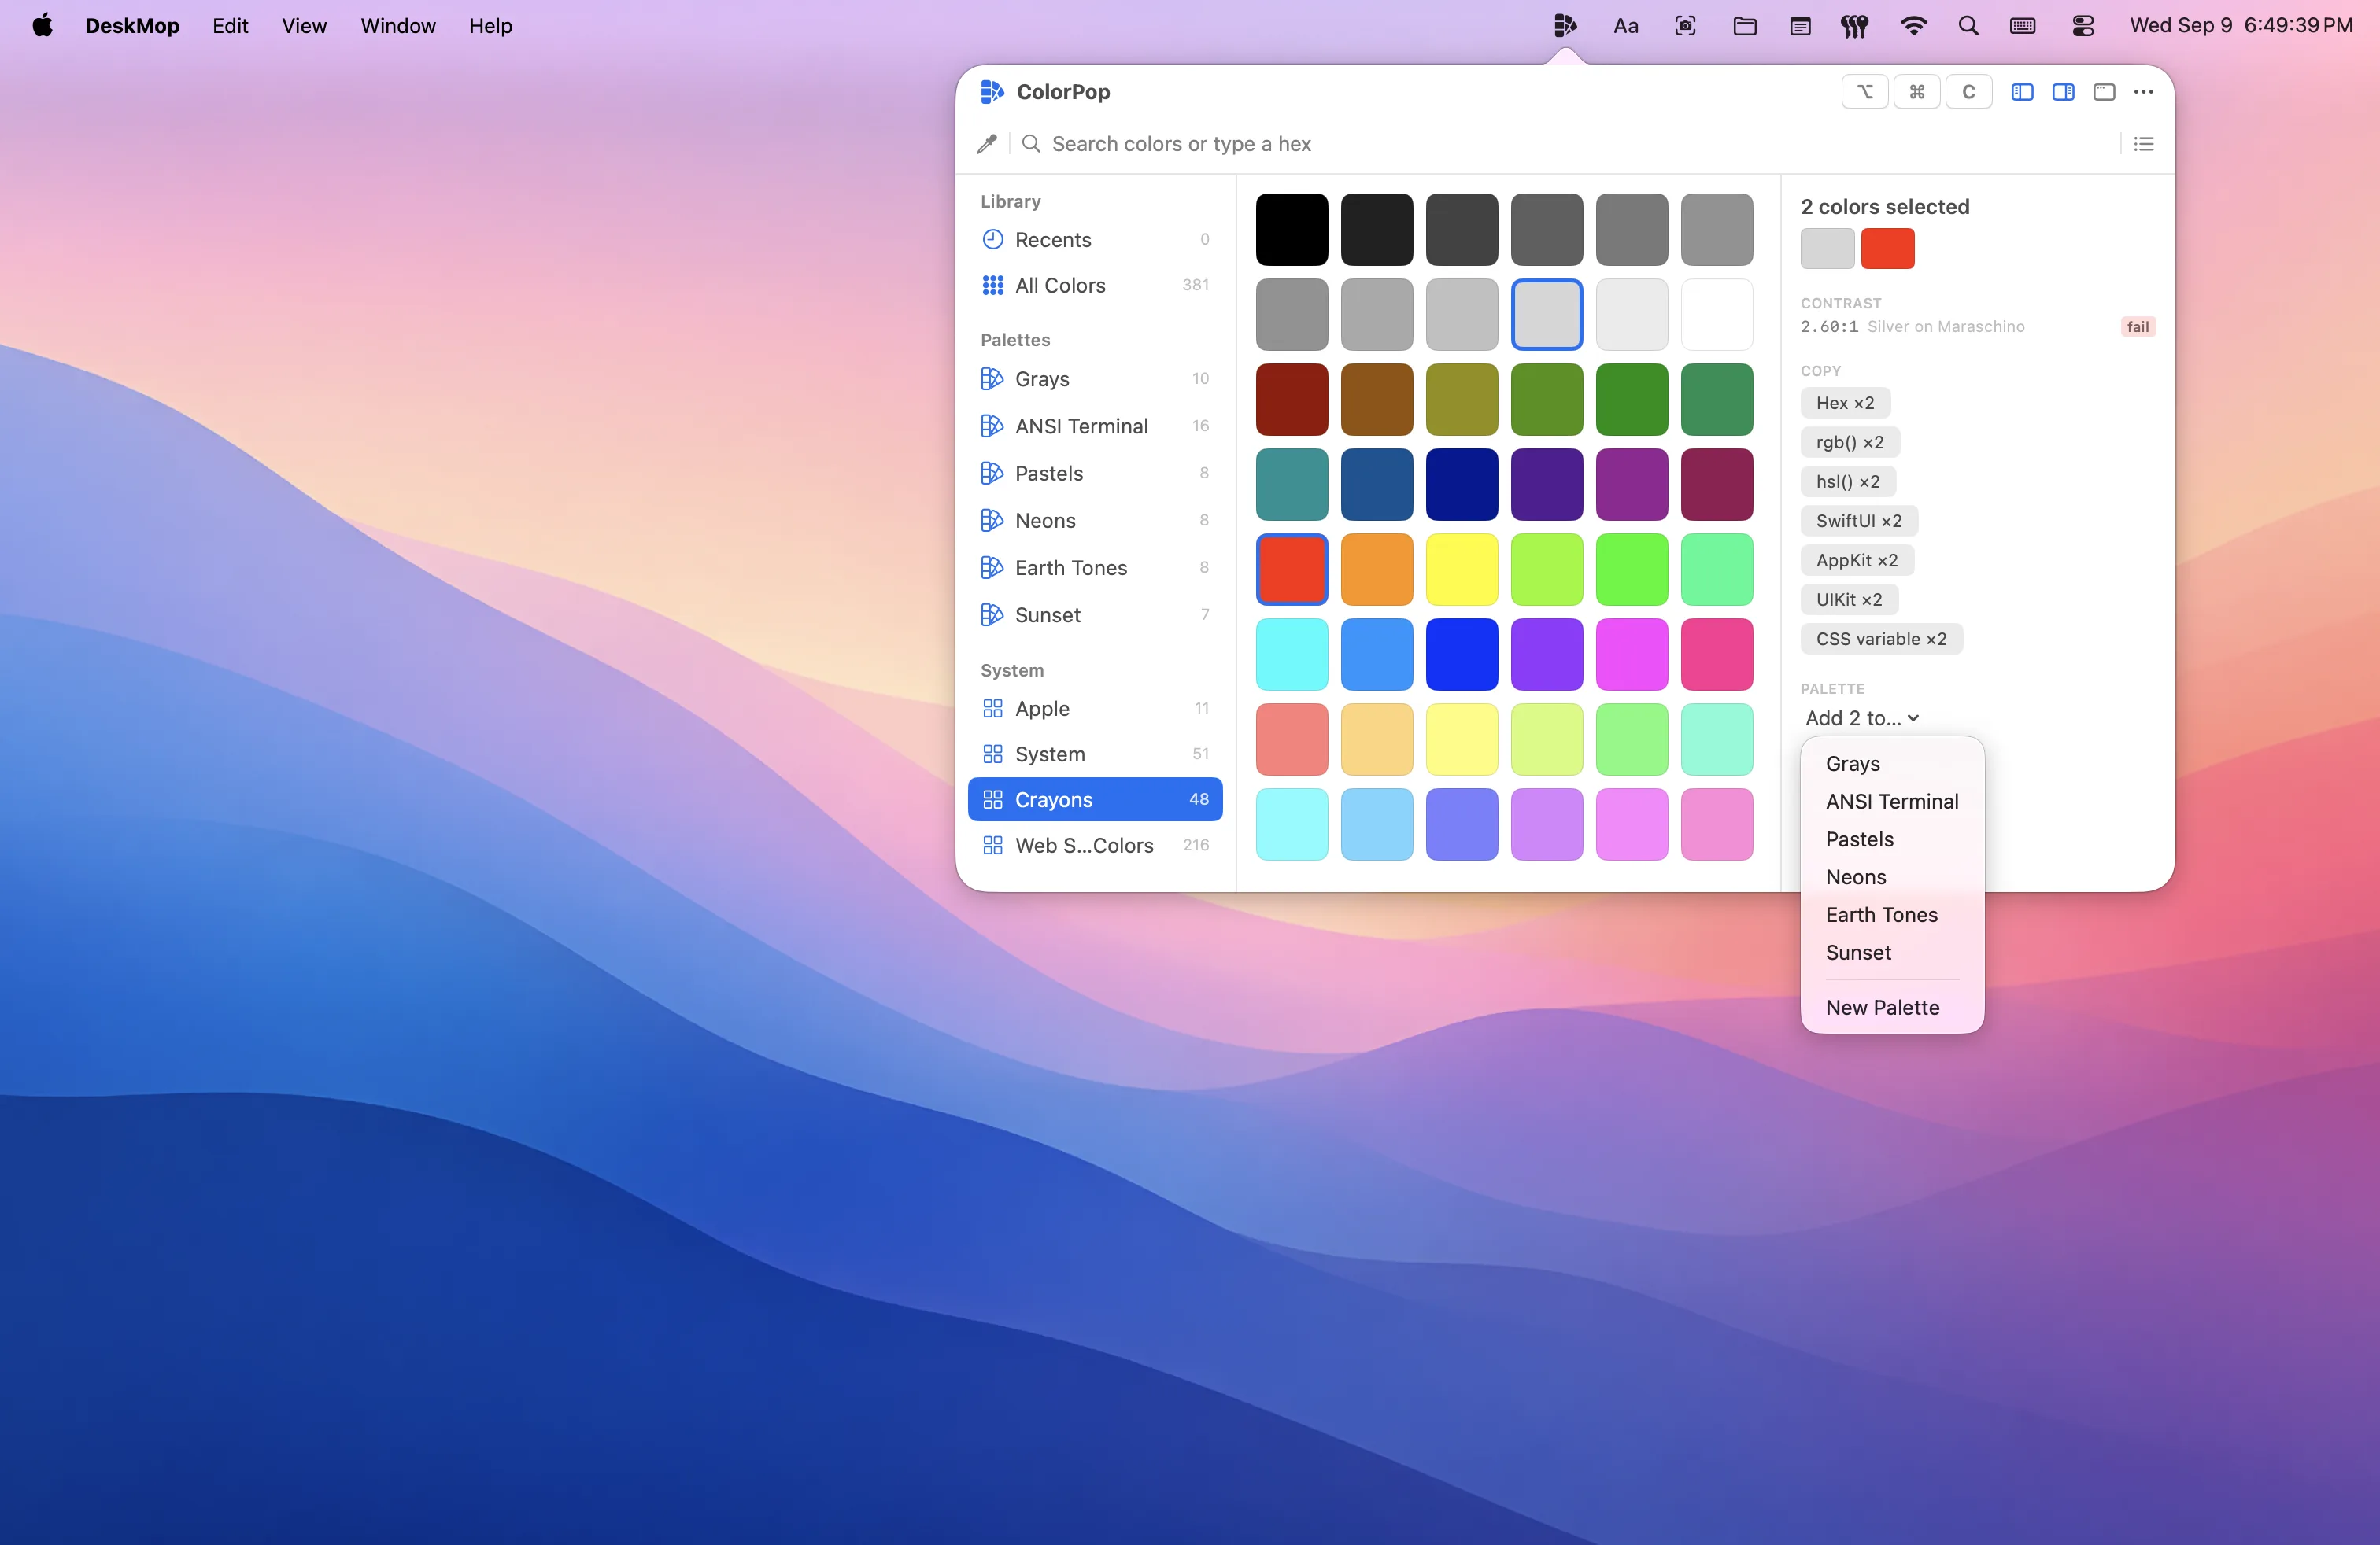Select Recents in the Library sidebar

(1095, 240)
